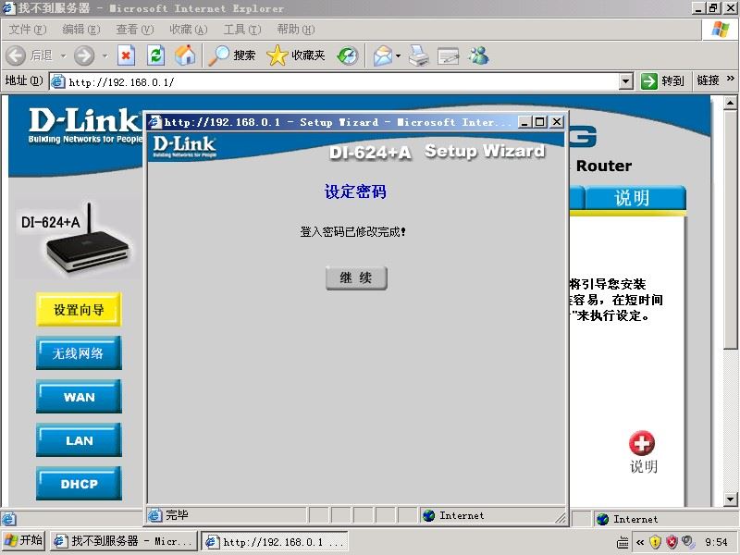Click the Home icon in toolbar
The width and height of the screenshot is (740, 555).
(185, 55)
